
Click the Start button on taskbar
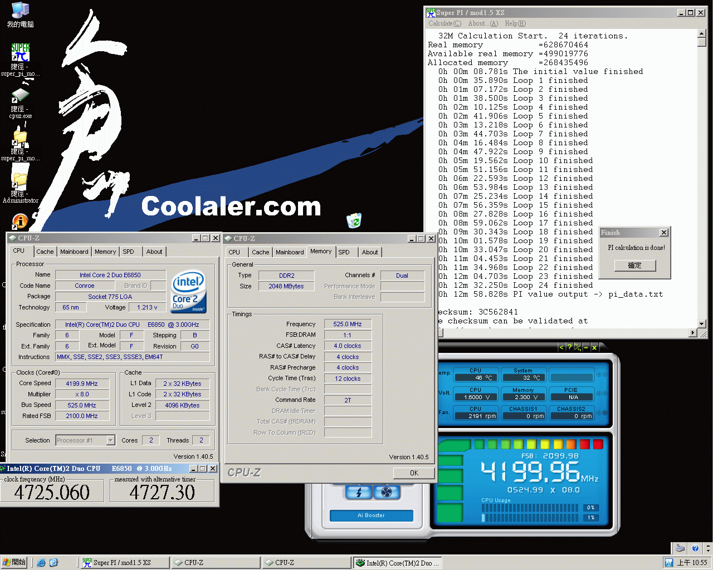14,563
